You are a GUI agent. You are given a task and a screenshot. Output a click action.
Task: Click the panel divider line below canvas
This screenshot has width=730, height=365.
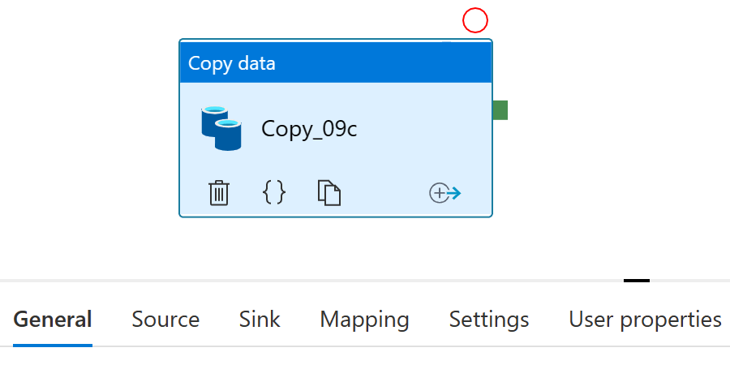(x=324, y=281)
